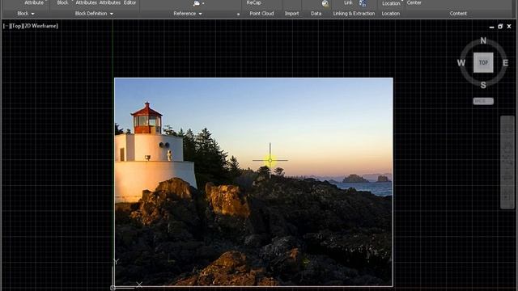
Task: Click the extraction icon beside the Link label
Action: click(363, 3)
